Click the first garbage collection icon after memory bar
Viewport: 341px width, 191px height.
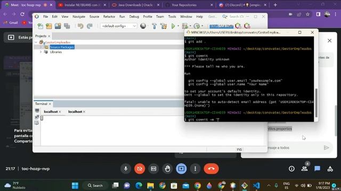(x=238, y=26)
